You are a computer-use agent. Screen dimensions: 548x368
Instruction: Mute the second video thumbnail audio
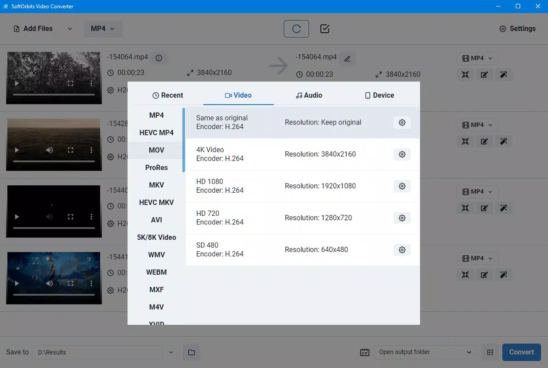[x=50, y=150]
